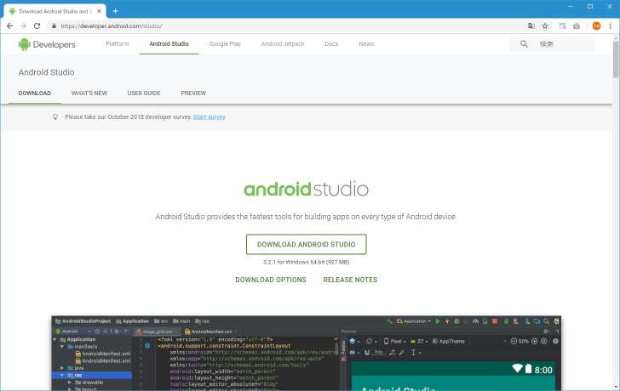Focus the address bar URL
This screenshot has width=620, height=391.
click(x=111, y=26)
